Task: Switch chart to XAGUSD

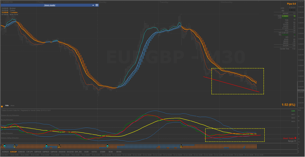Action: [70, 152]
